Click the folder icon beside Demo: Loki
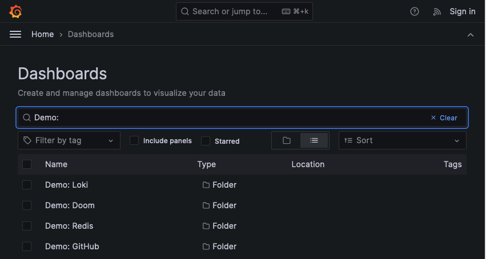 [206, 185]
